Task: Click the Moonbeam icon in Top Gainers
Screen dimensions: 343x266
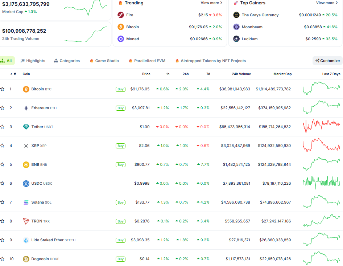Action: pyautogui.click(x=236, y=27)
